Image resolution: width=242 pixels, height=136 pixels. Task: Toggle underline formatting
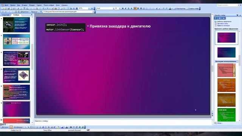pos(129,8)
